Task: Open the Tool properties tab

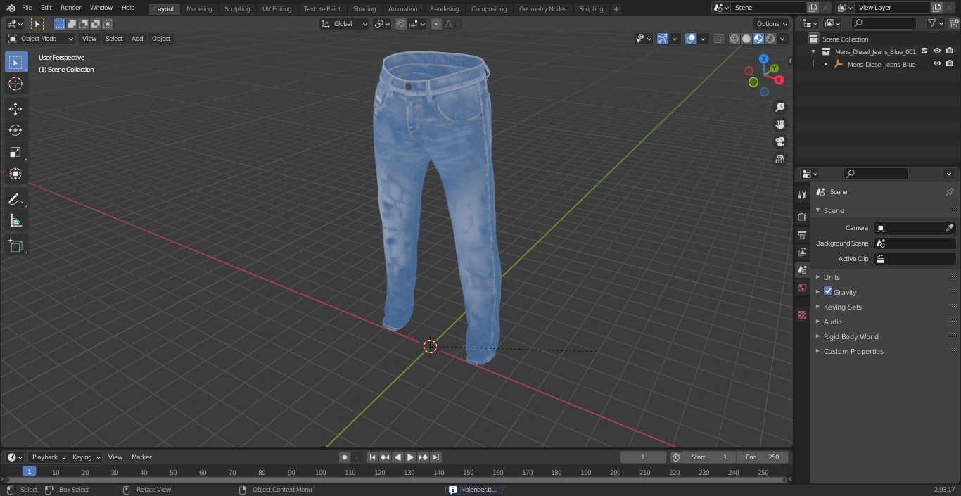Action: [802, 195]
